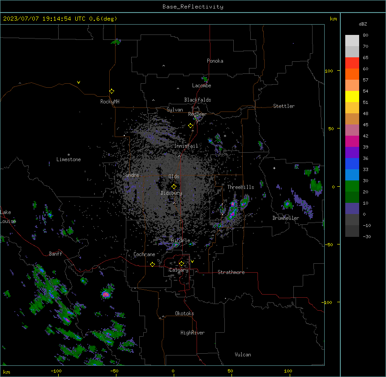Click the Ponoka city label
Screen dimensions: 386x377
pos(215,61)
